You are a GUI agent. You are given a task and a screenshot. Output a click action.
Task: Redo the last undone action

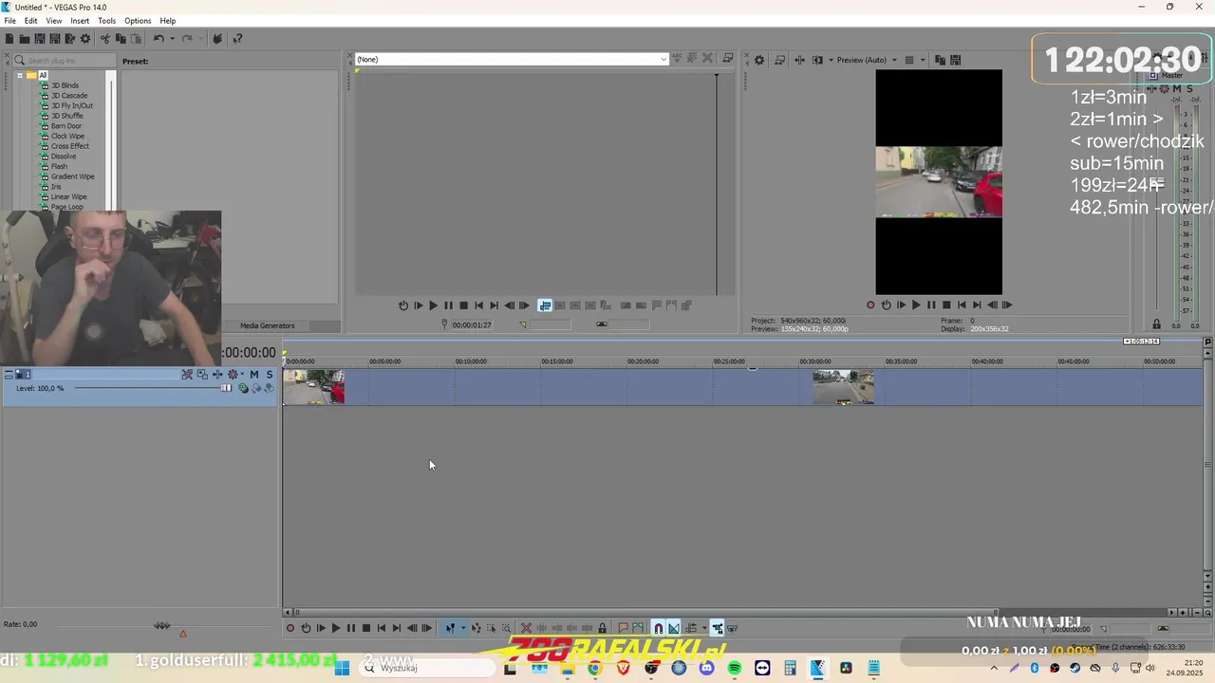pyautogui.click(x=187, y=39)
